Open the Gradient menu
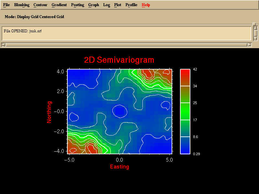Screen dimensions: 259x194 click(59, 5)
